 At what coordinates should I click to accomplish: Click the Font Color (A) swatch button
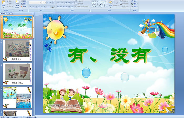coord(53,7)
